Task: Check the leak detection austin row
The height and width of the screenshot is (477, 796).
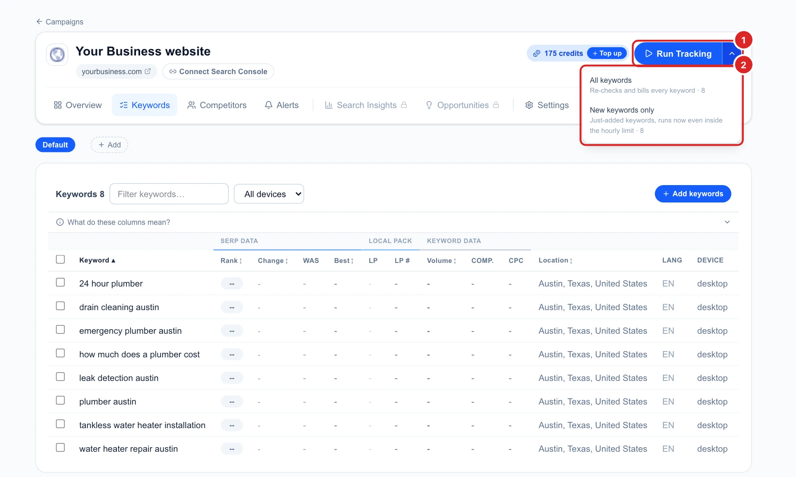Action: [x=61, y=377]
